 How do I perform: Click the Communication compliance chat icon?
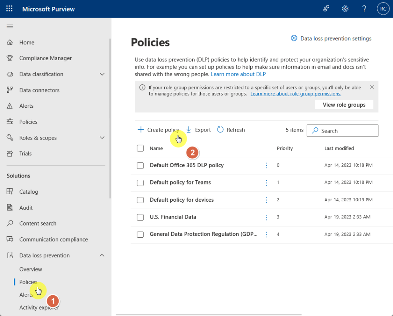click(x=10, y=239)
